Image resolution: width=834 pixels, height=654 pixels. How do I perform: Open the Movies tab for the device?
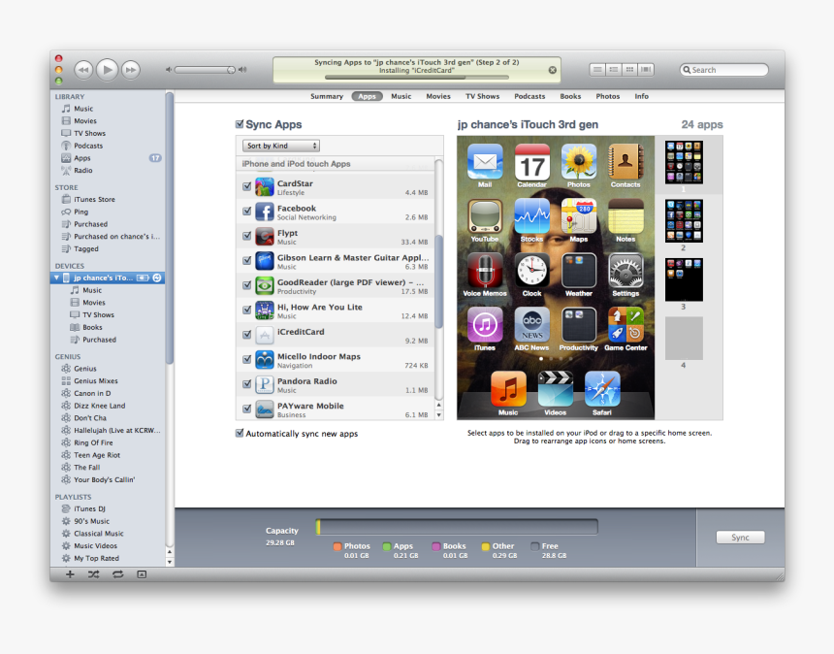[438, 96]
